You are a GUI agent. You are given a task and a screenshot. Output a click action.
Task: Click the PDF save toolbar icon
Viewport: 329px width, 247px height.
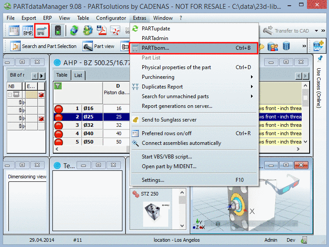[101, 31]
